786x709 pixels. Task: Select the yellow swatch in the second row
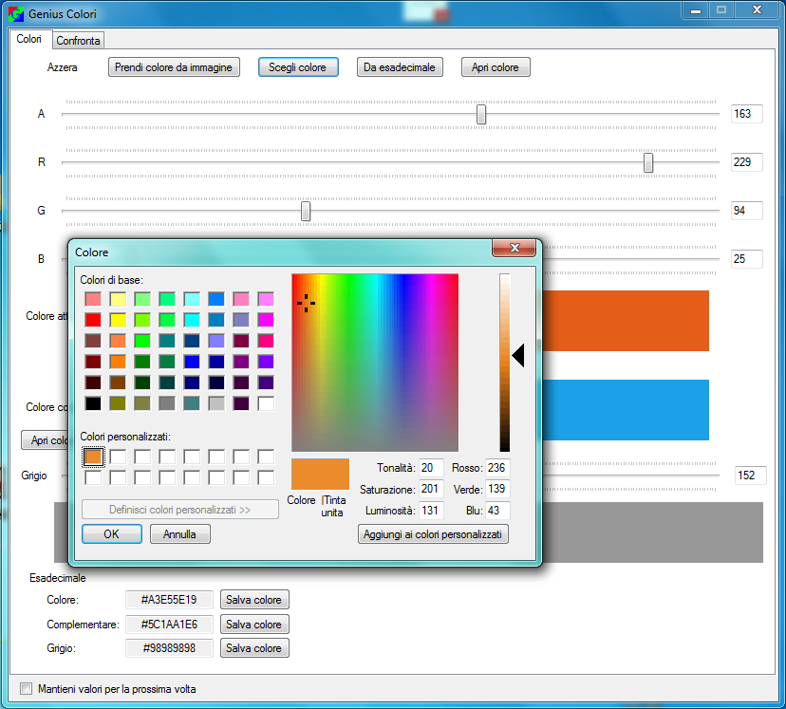point(118,320)
